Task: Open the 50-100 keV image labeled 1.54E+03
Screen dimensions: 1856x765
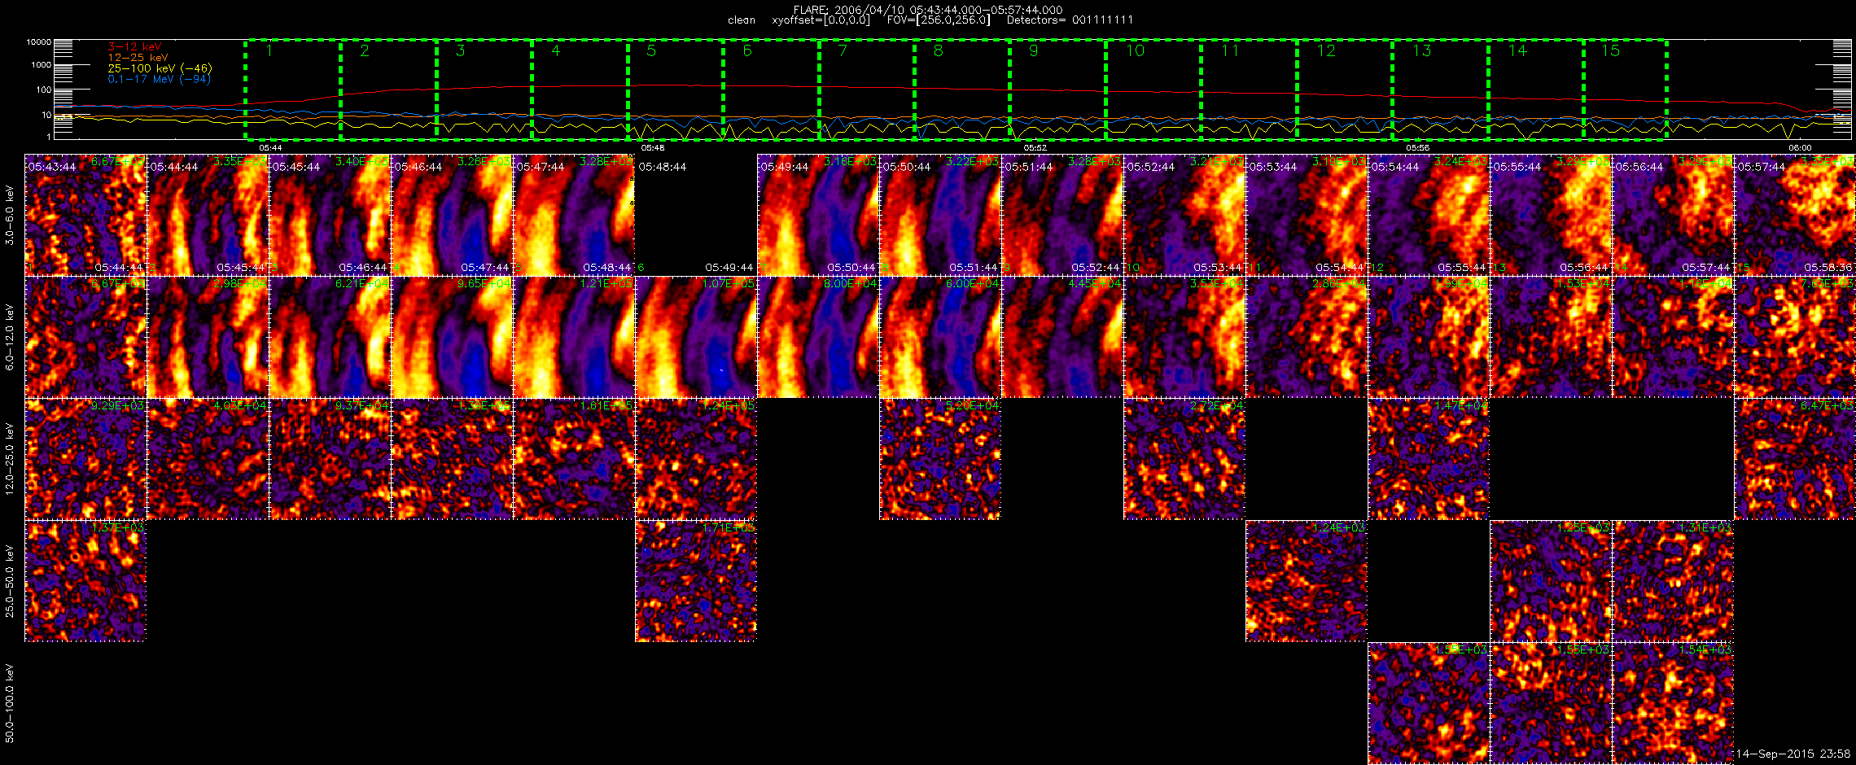Action: coord(1673,703)
